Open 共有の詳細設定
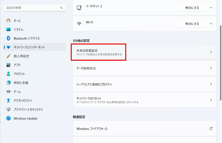 click(145, 52)
